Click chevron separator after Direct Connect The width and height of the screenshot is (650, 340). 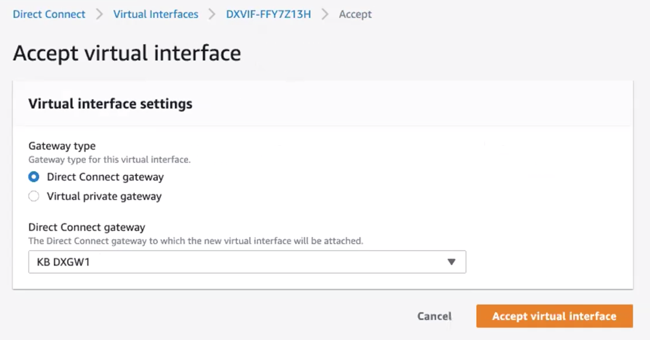pos(99,14)
